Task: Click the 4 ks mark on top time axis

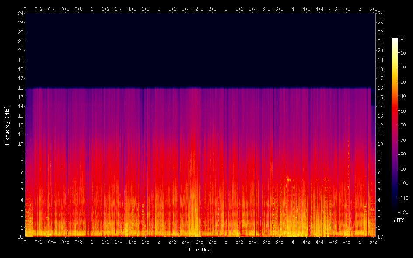Action: [293, 8]
